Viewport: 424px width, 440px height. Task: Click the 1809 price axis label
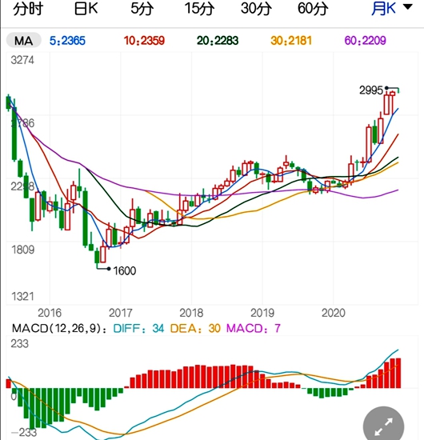(22, 250)
